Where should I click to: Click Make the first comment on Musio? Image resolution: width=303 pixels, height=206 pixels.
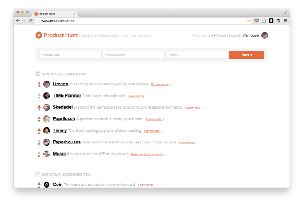pyautogui.click(x=146, y=154)
